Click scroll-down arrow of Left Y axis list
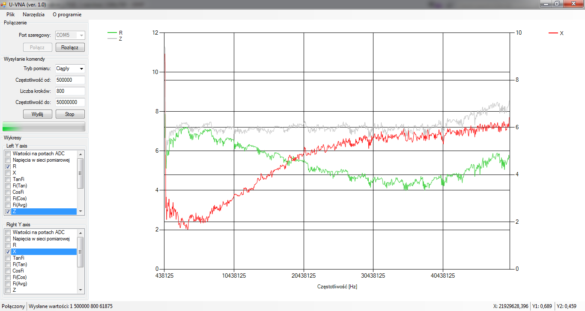This screenshot has height=311, width=585. click(x=80, y=211)
